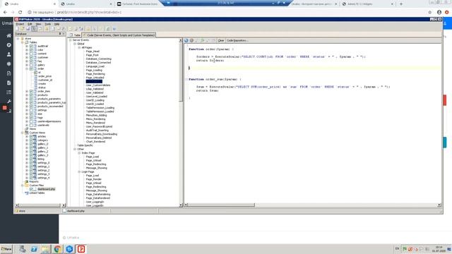Toggle checkbox for userlevels table
The image size is (452, 254).
[31, 126]
